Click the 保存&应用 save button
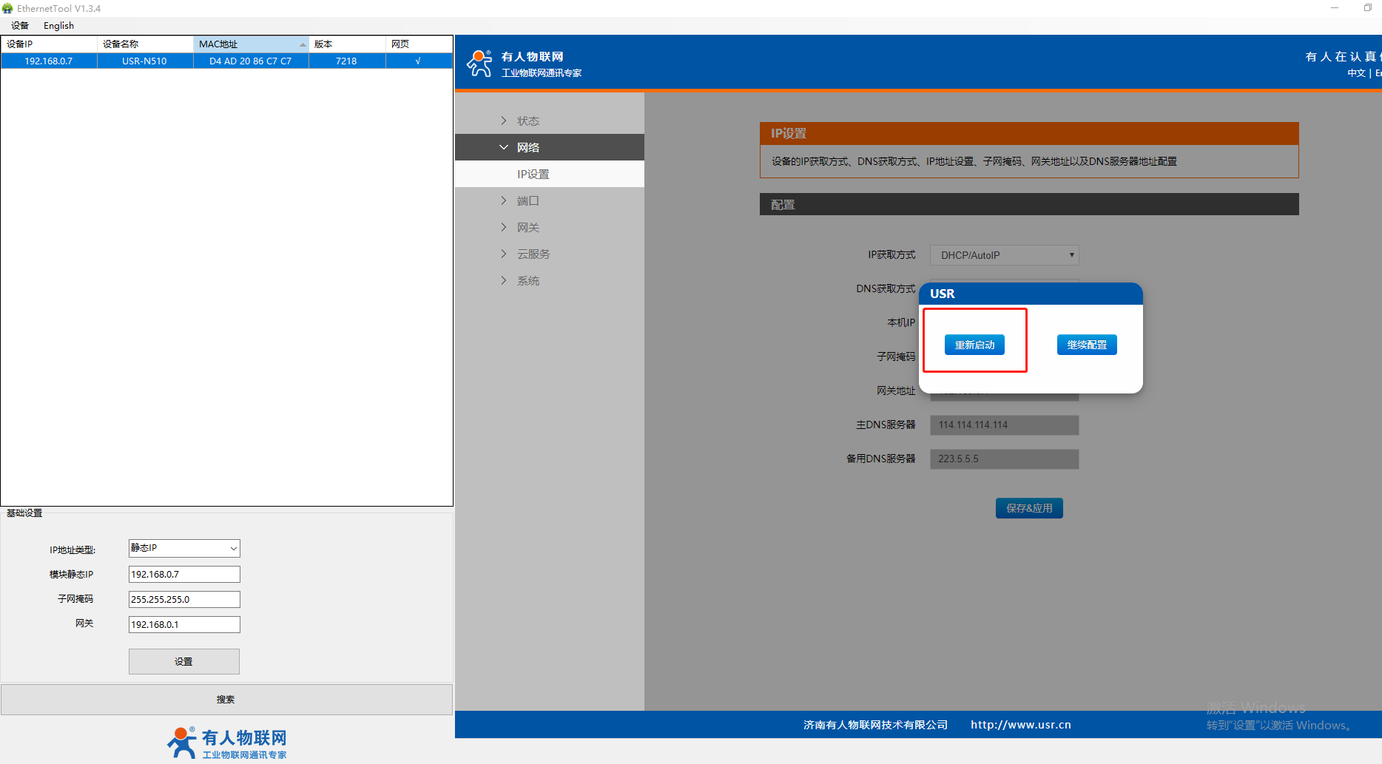 (1028, 508)
